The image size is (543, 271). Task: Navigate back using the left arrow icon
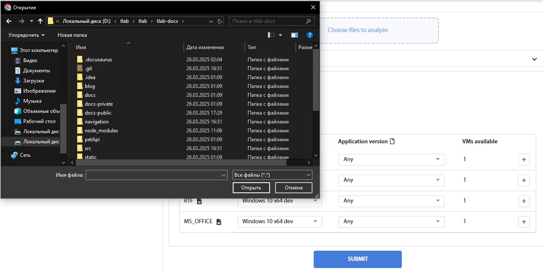(8, 21)
